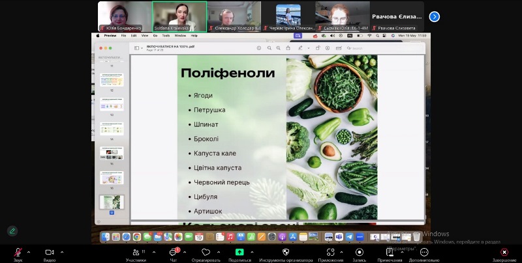This screenshot has height=263, width=522.
Task: Open sidebar view options chevron in Preview
Action: pos(142,48)
